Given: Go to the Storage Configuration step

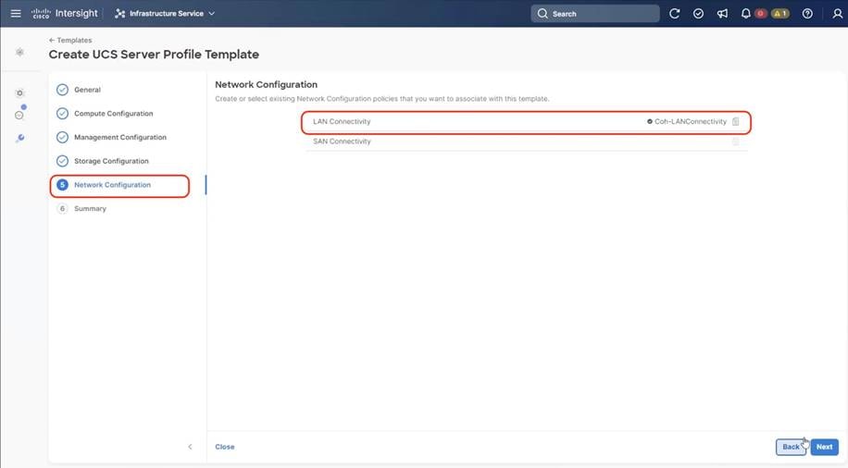Looking at the screenshot, I should 111,161.
